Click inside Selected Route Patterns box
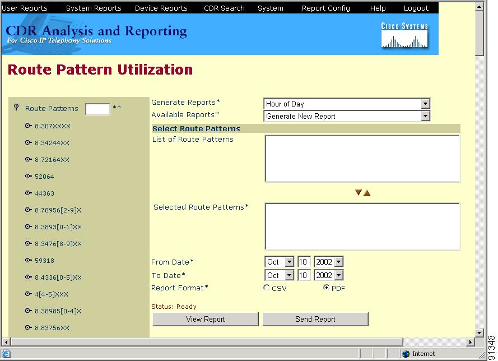This screenshot has height=361, width=498. pos(362,226)
